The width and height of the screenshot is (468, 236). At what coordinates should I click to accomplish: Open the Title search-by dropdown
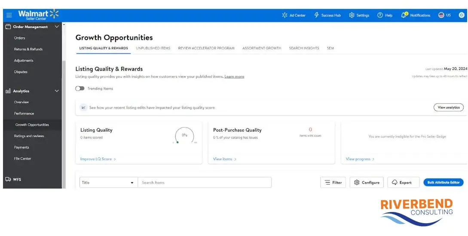pos(109,182)
